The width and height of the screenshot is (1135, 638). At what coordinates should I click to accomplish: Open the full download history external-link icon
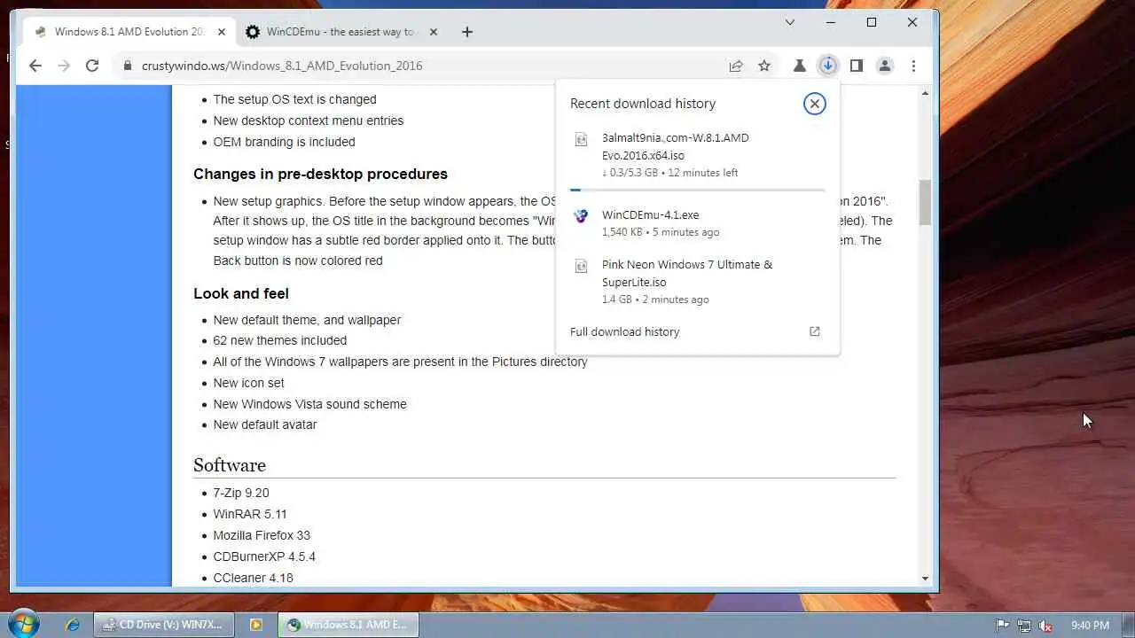[814, 331]
